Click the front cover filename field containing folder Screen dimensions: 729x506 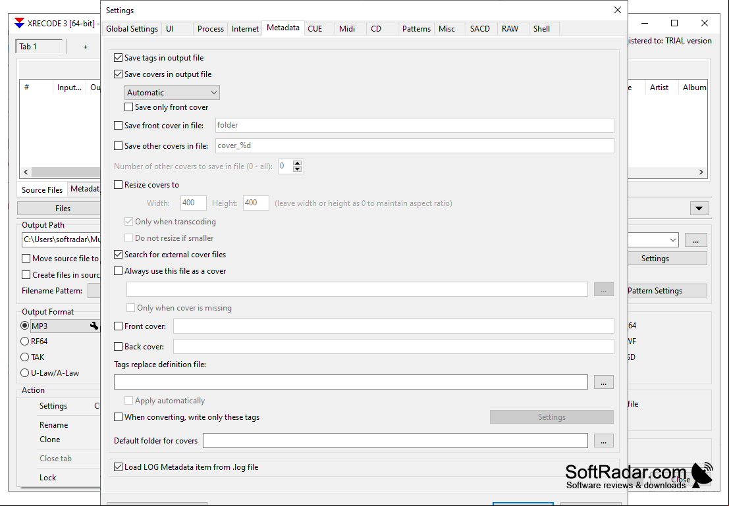pyautogui.click(x=415, y=125)
